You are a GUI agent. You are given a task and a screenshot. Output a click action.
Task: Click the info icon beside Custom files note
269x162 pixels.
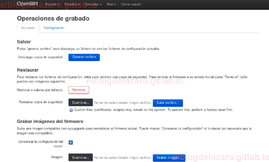[x=71, y=110]
